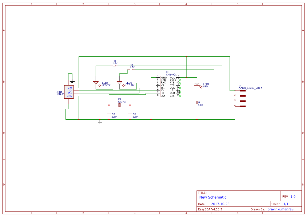307x217 pixels.
Task: Click the "Drawn By:" field label
Action: [258, 209]
